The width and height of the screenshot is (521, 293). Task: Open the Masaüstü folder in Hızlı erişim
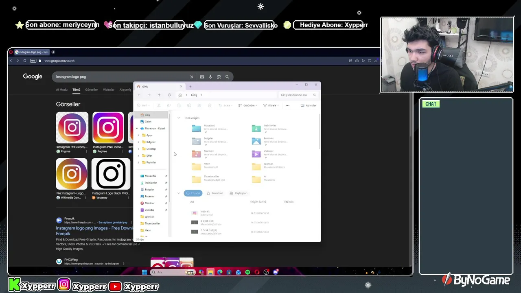tap(210, 129)
